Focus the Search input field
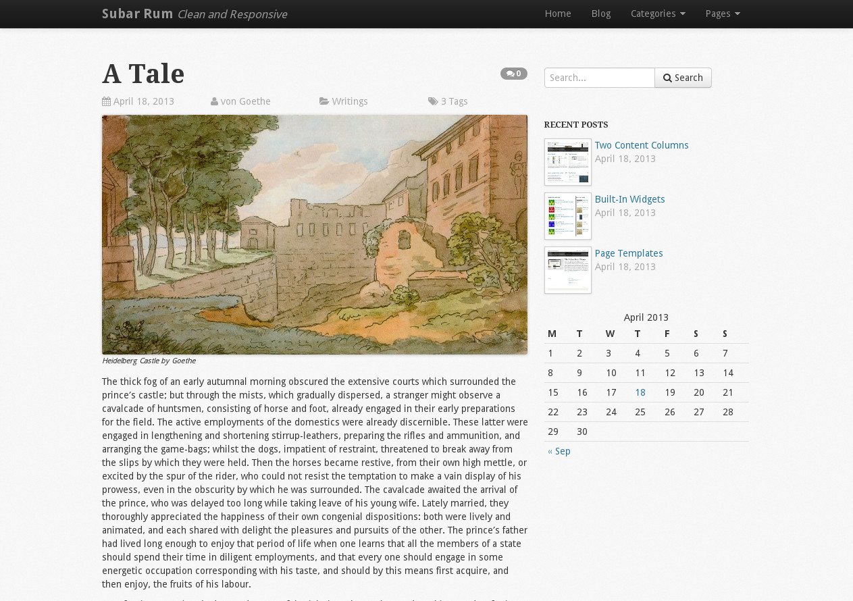Screen dimensions: 853x601 click(600, 78)
